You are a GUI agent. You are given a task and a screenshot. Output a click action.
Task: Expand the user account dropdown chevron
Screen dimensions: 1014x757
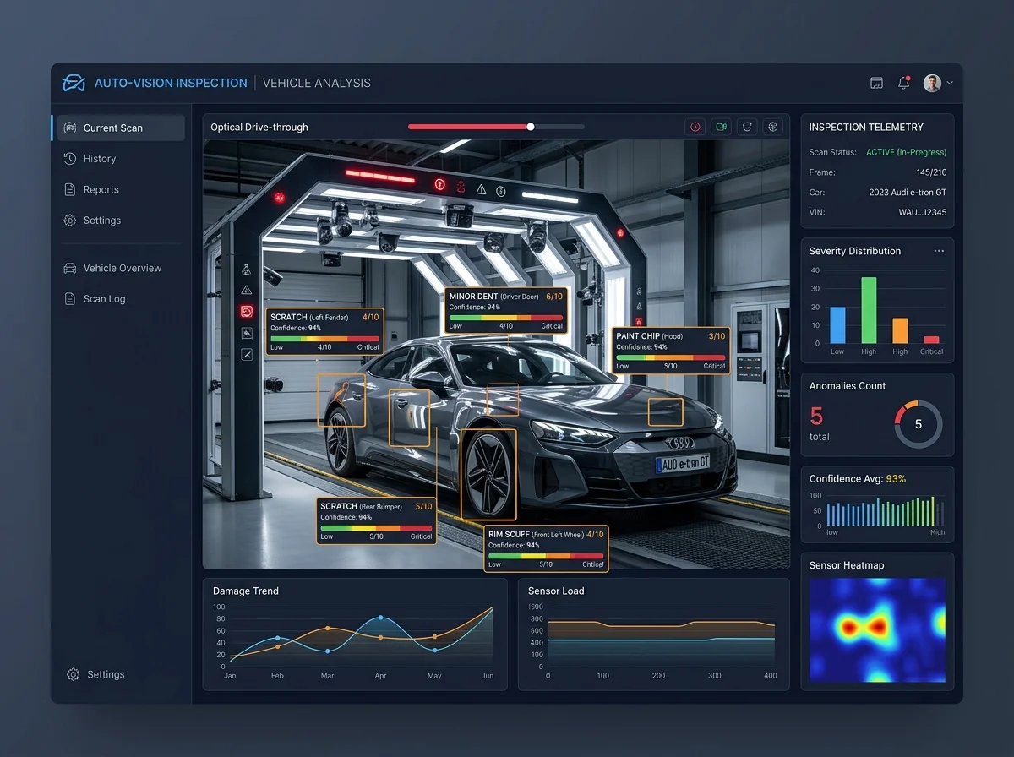(950, 83)
